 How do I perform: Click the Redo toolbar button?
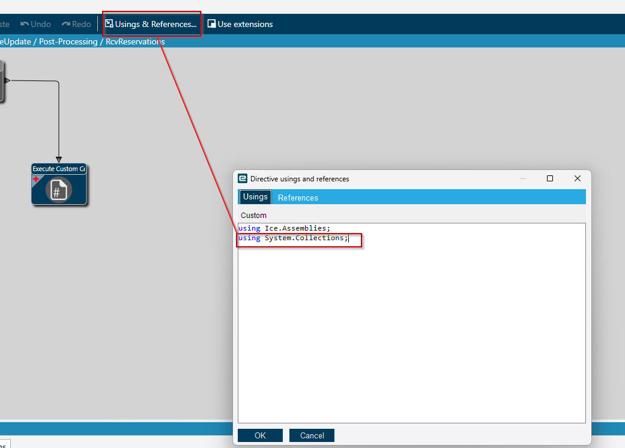[76, 24]
